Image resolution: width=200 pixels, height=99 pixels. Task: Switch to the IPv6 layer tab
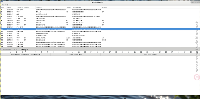pos(16,49)
